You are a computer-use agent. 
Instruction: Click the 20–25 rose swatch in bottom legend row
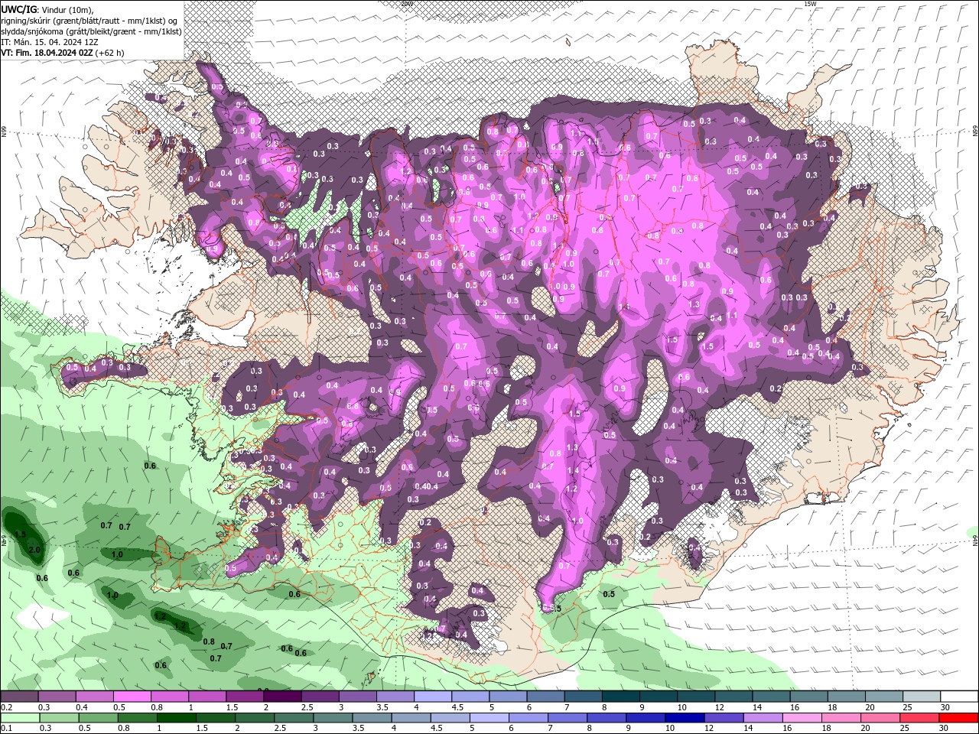click(882, 718)
